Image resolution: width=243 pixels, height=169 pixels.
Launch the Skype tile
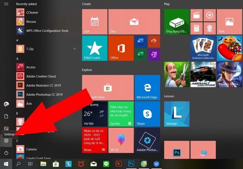[147, 114]
